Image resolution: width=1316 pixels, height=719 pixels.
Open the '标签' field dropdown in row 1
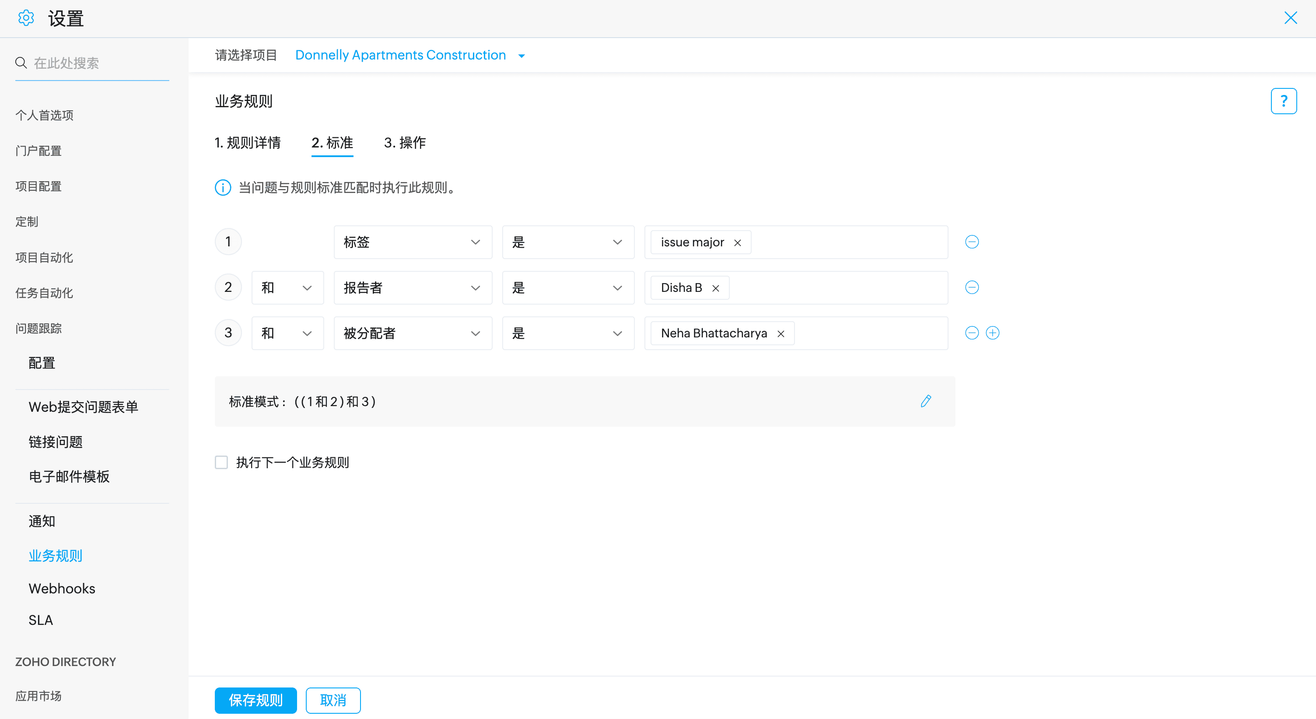click(412, 242)
